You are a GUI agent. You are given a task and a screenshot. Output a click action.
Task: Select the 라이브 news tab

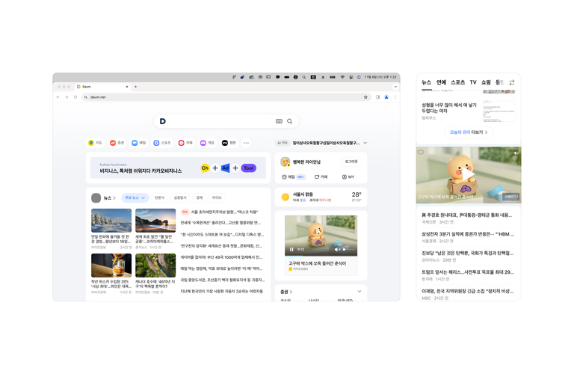[217, 197]
